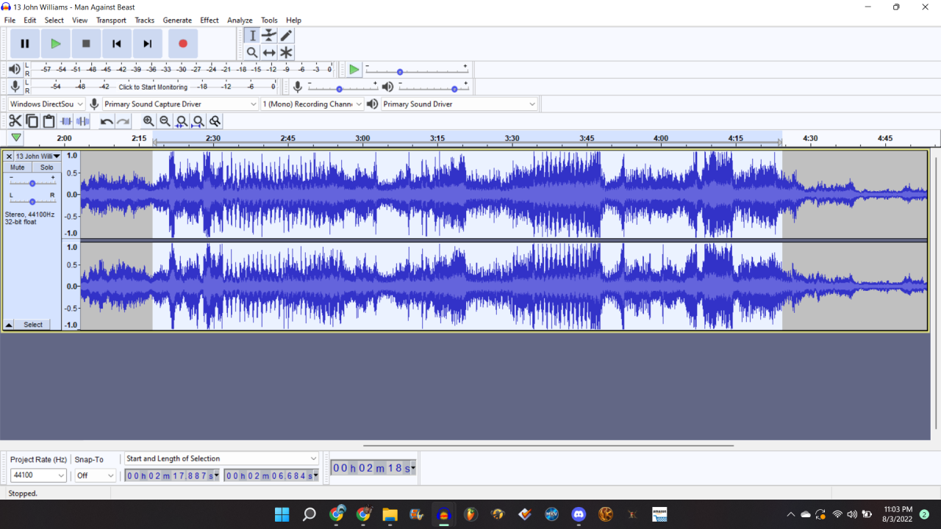This screenshot has height=529, width=941.
Task: Click the Zoom Toggle icon
Action: [215, 121]
